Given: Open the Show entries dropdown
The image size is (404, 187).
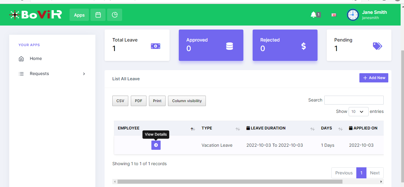Looking at the screenshot, I should pos(358,112).
